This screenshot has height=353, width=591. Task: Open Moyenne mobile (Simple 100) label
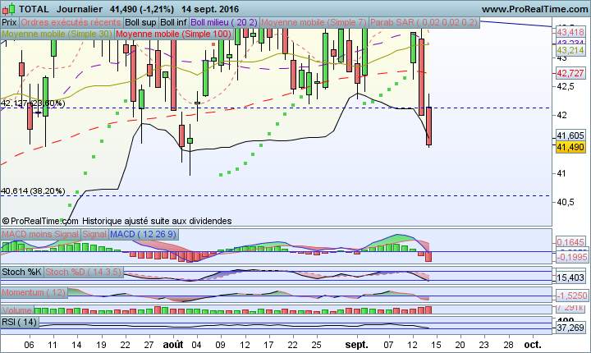tap(173, 34)
